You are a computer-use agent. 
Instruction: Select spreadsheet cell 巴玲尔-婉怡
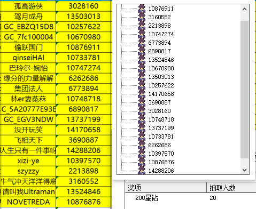[28, 68]
